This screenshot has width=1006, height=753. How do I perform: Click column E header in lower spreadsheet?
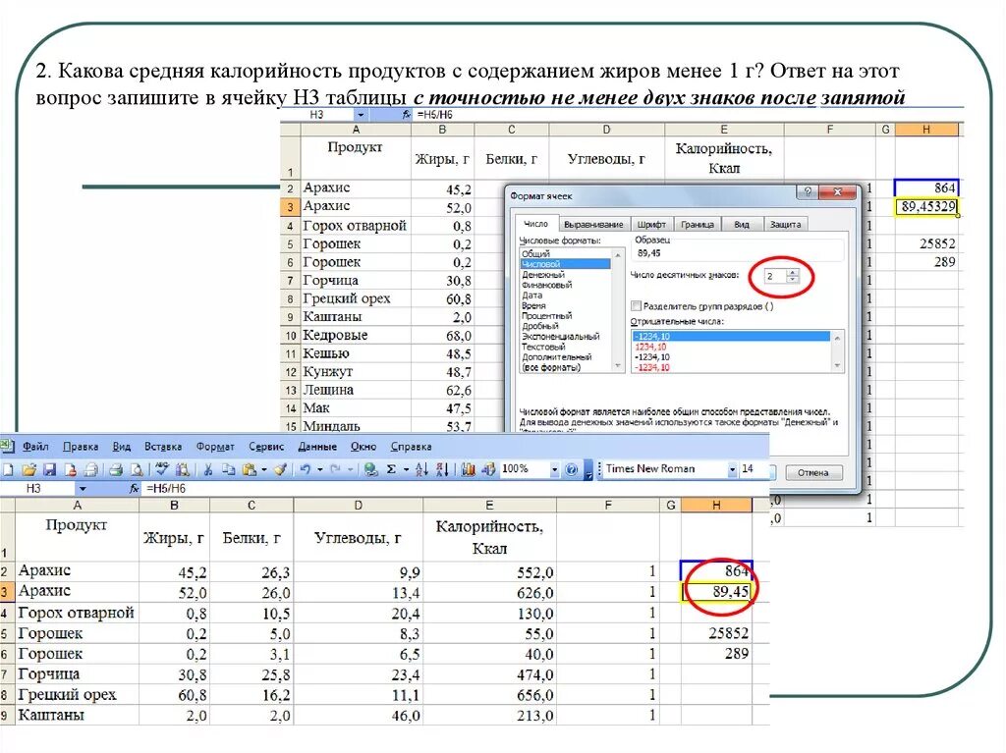[x=489, y=506]
